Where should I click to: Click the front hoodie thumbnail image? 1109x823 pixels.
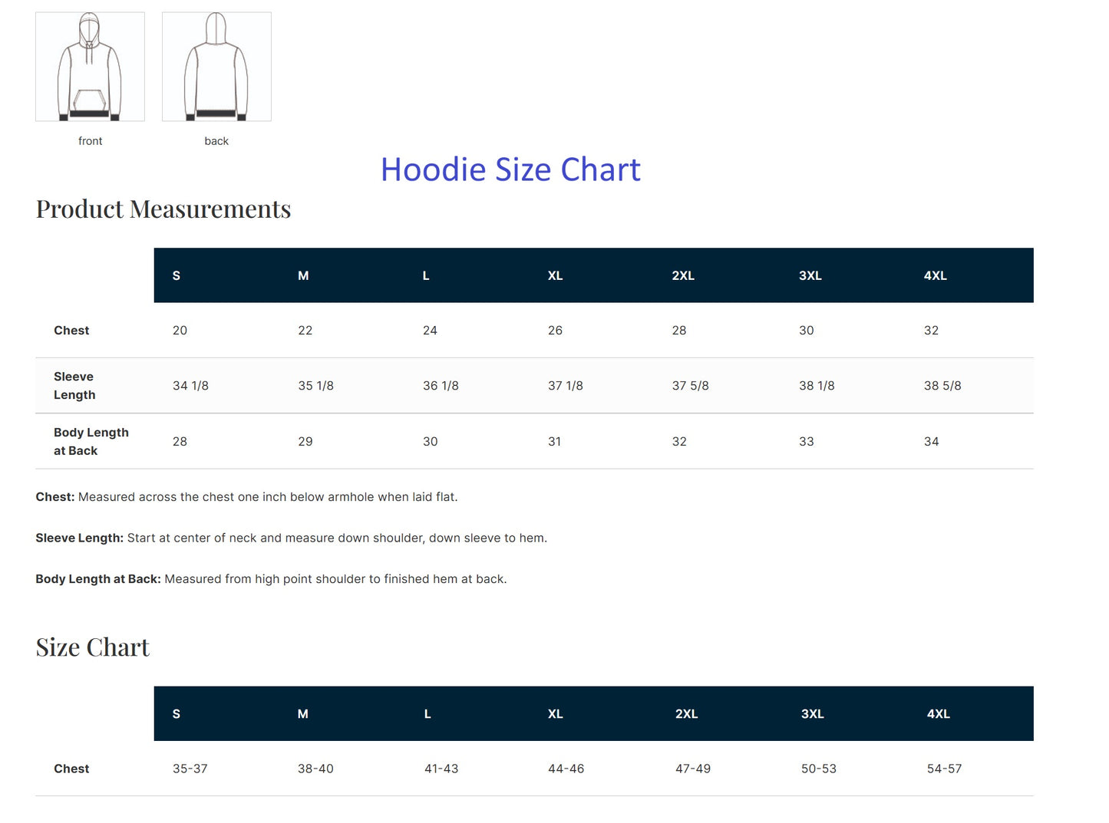click(90, 67)
